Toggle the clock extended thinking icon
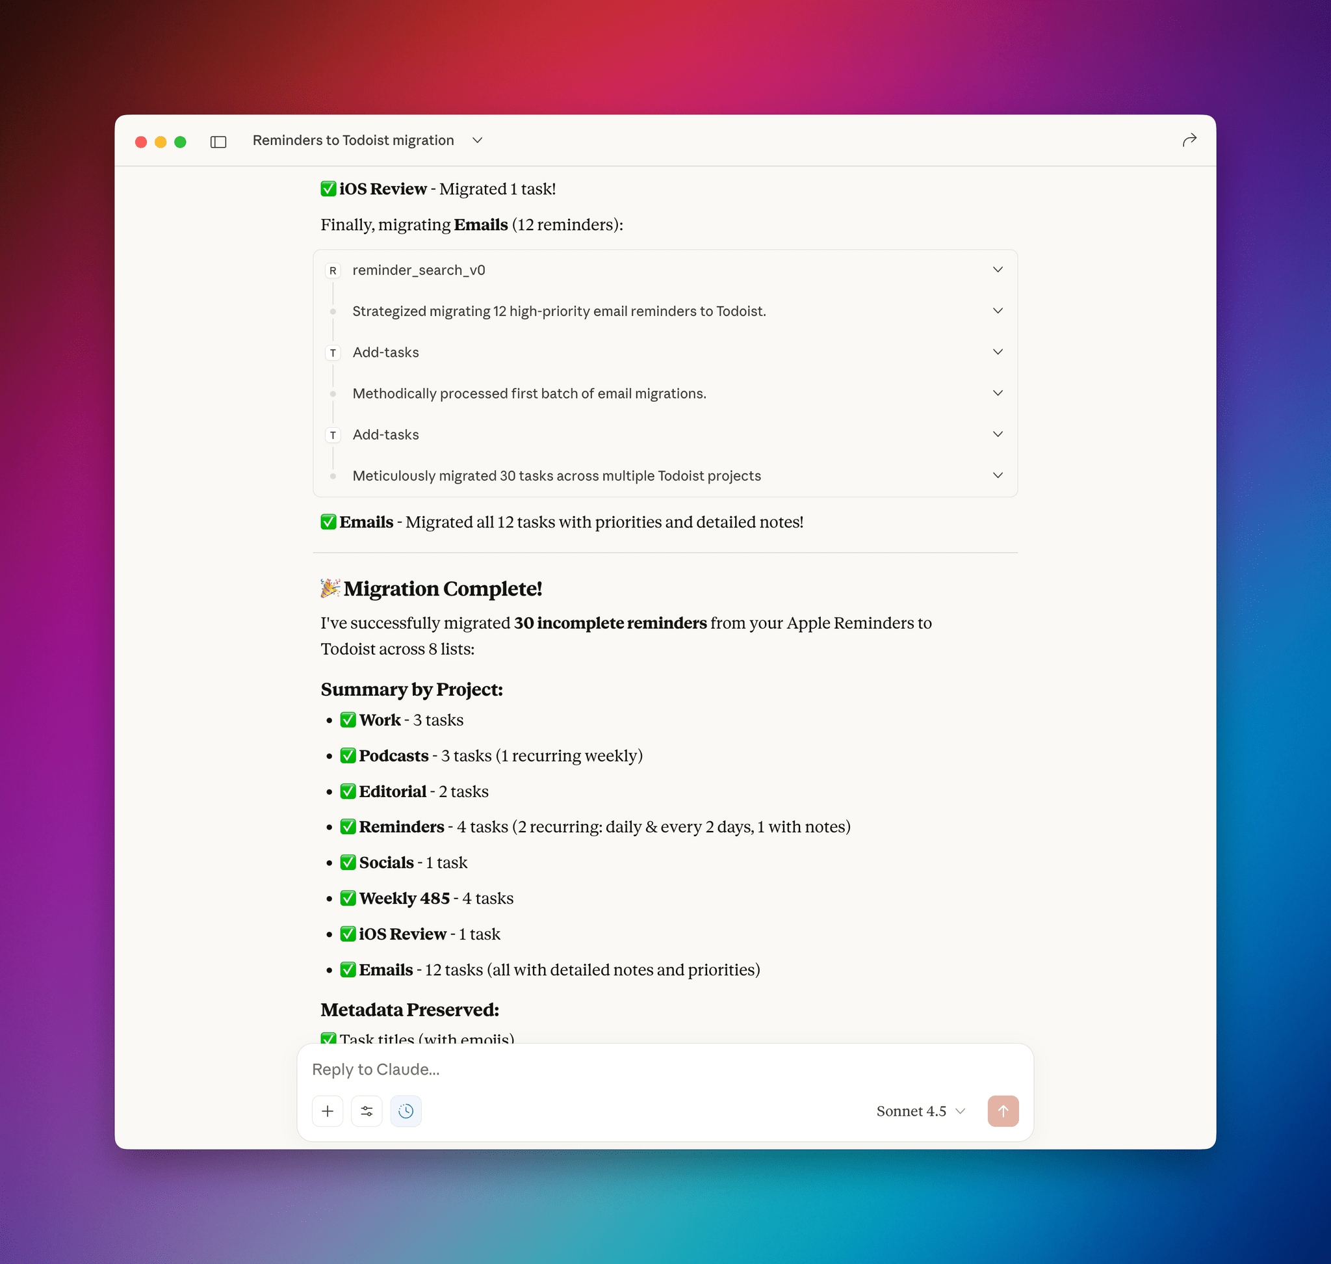1331x1264 pixels. click(406, 1111)
